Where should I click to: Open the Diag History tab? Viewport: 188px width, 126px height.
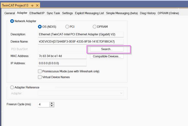point(148,13)
